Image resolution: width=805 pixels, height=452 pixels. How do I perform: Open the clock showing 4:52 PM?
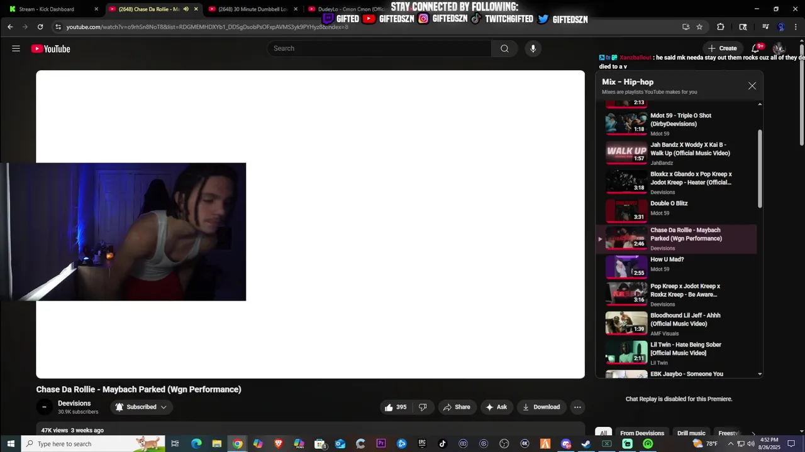click(769, 444)
